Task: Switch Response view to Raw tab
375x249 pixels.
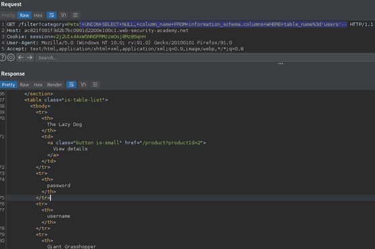Action: 24,85
